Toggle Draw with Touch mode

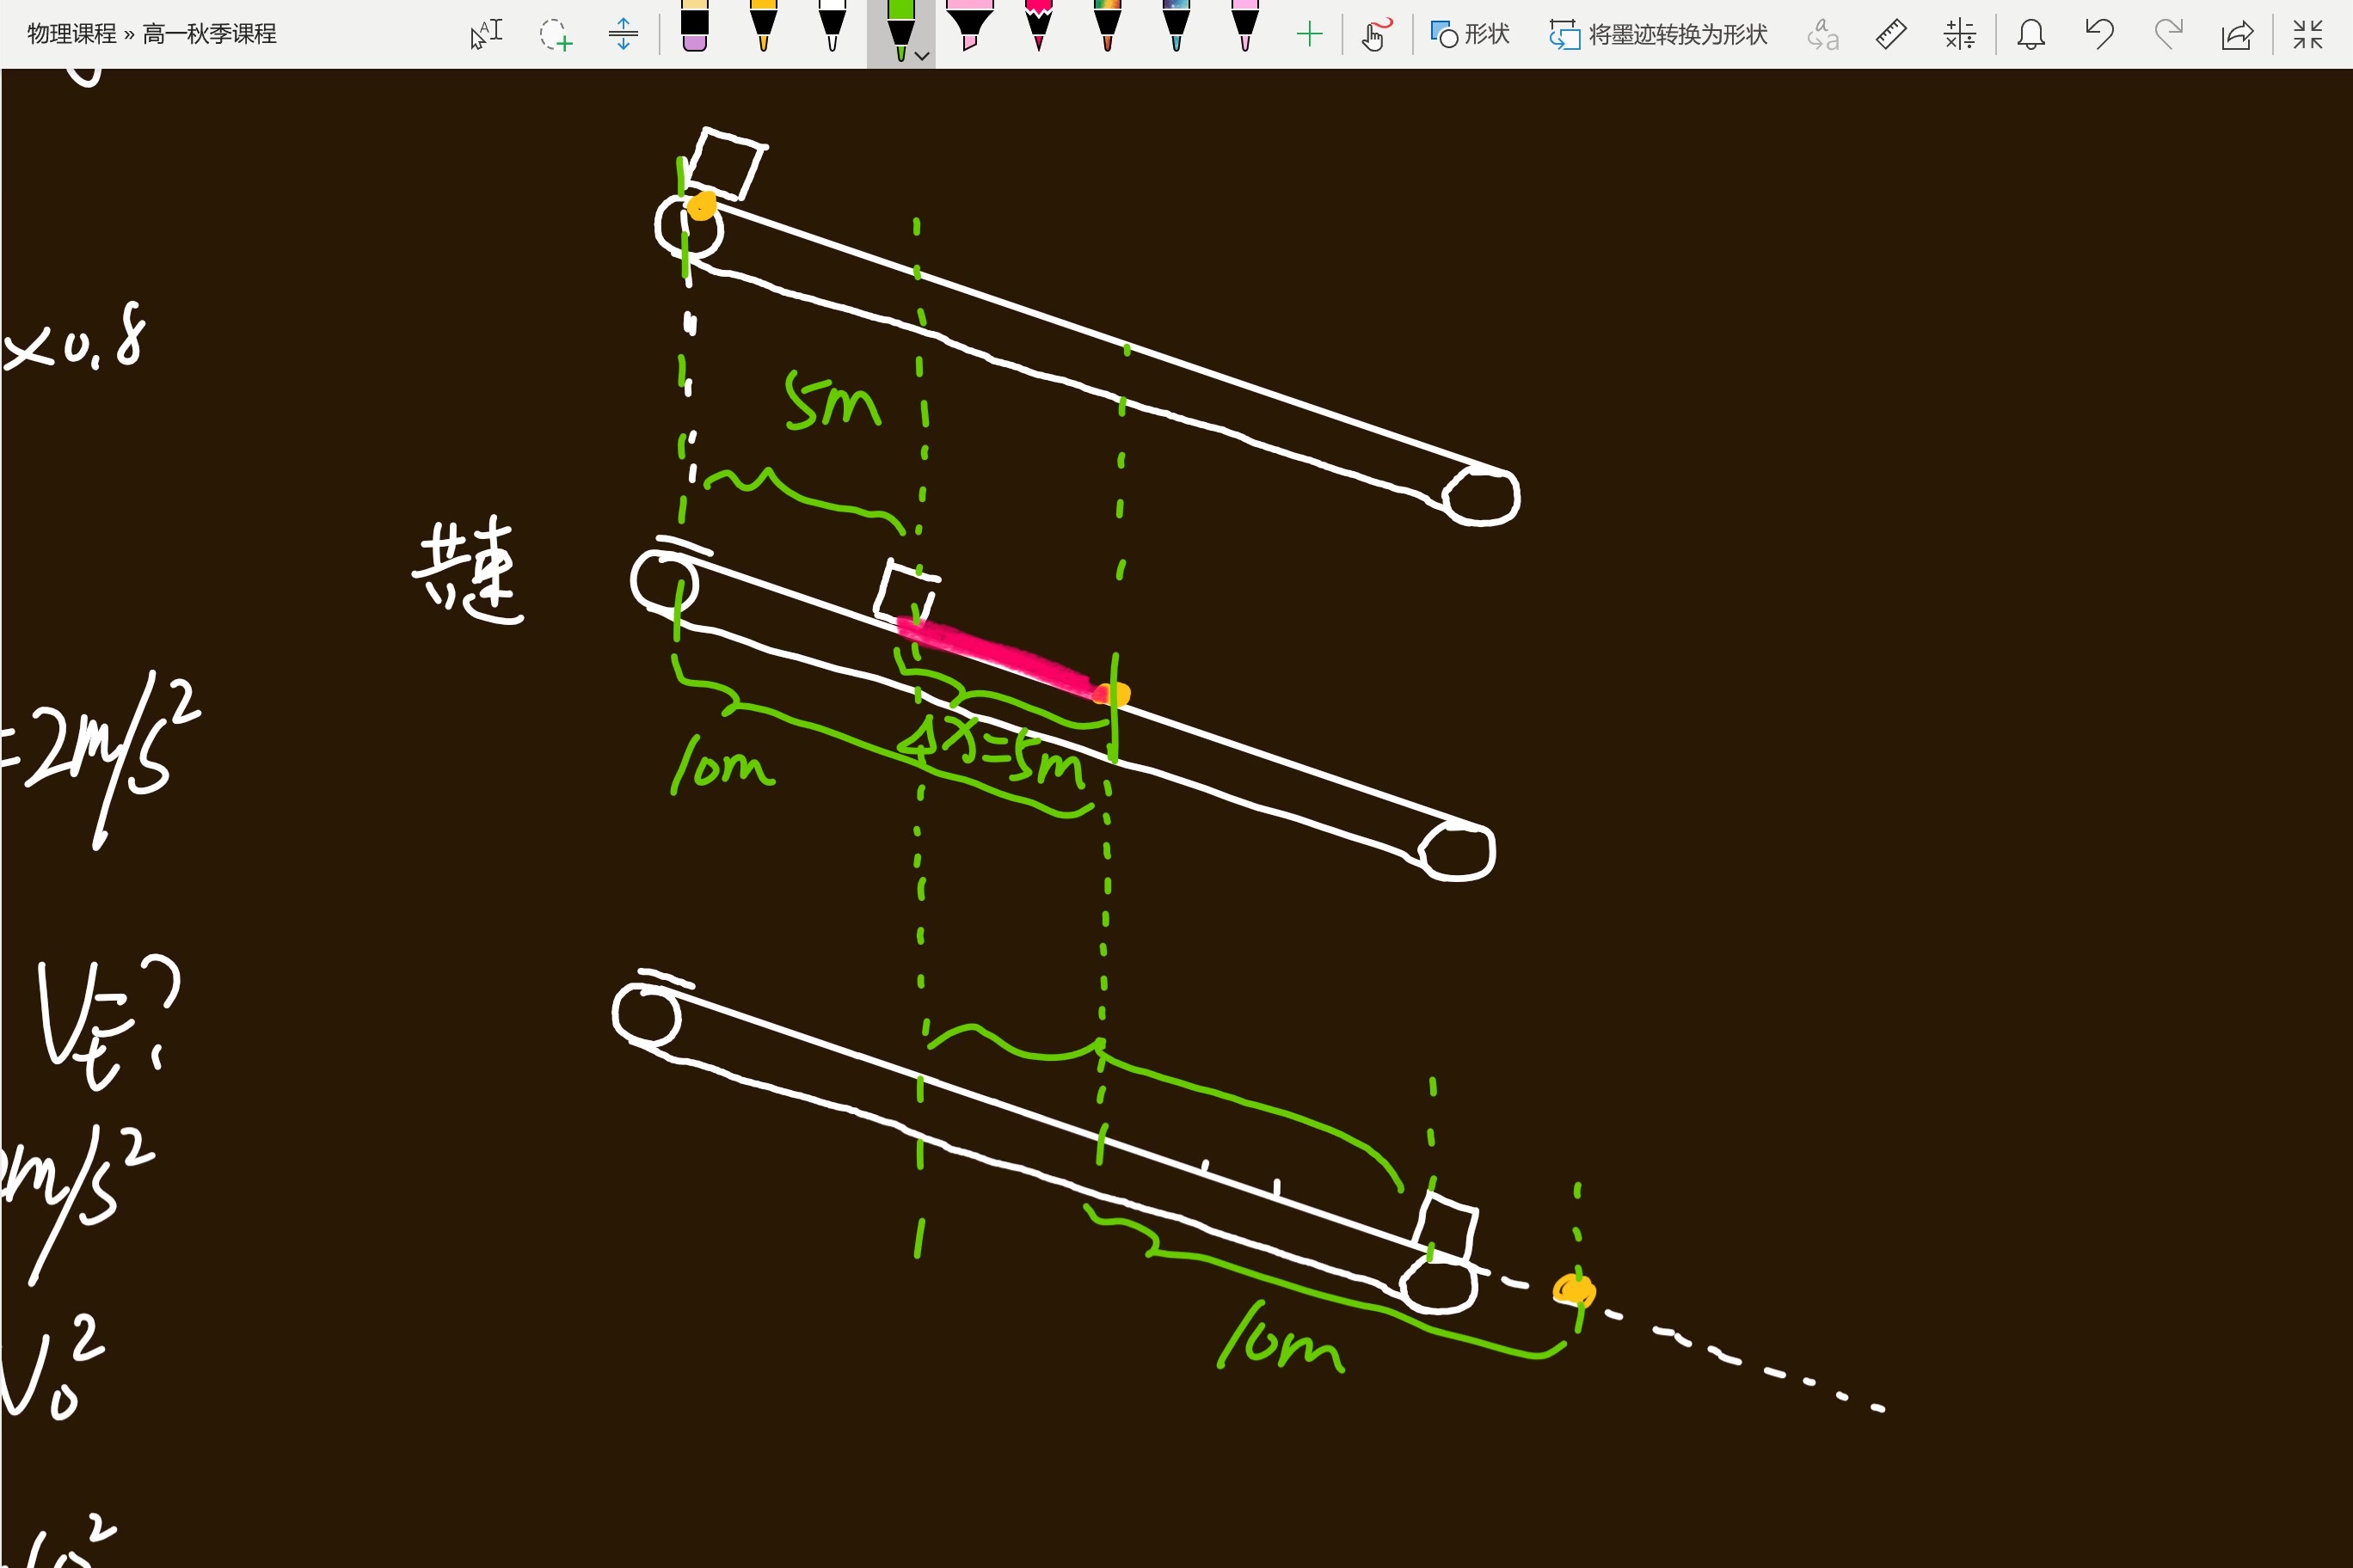pos(1377,34)
